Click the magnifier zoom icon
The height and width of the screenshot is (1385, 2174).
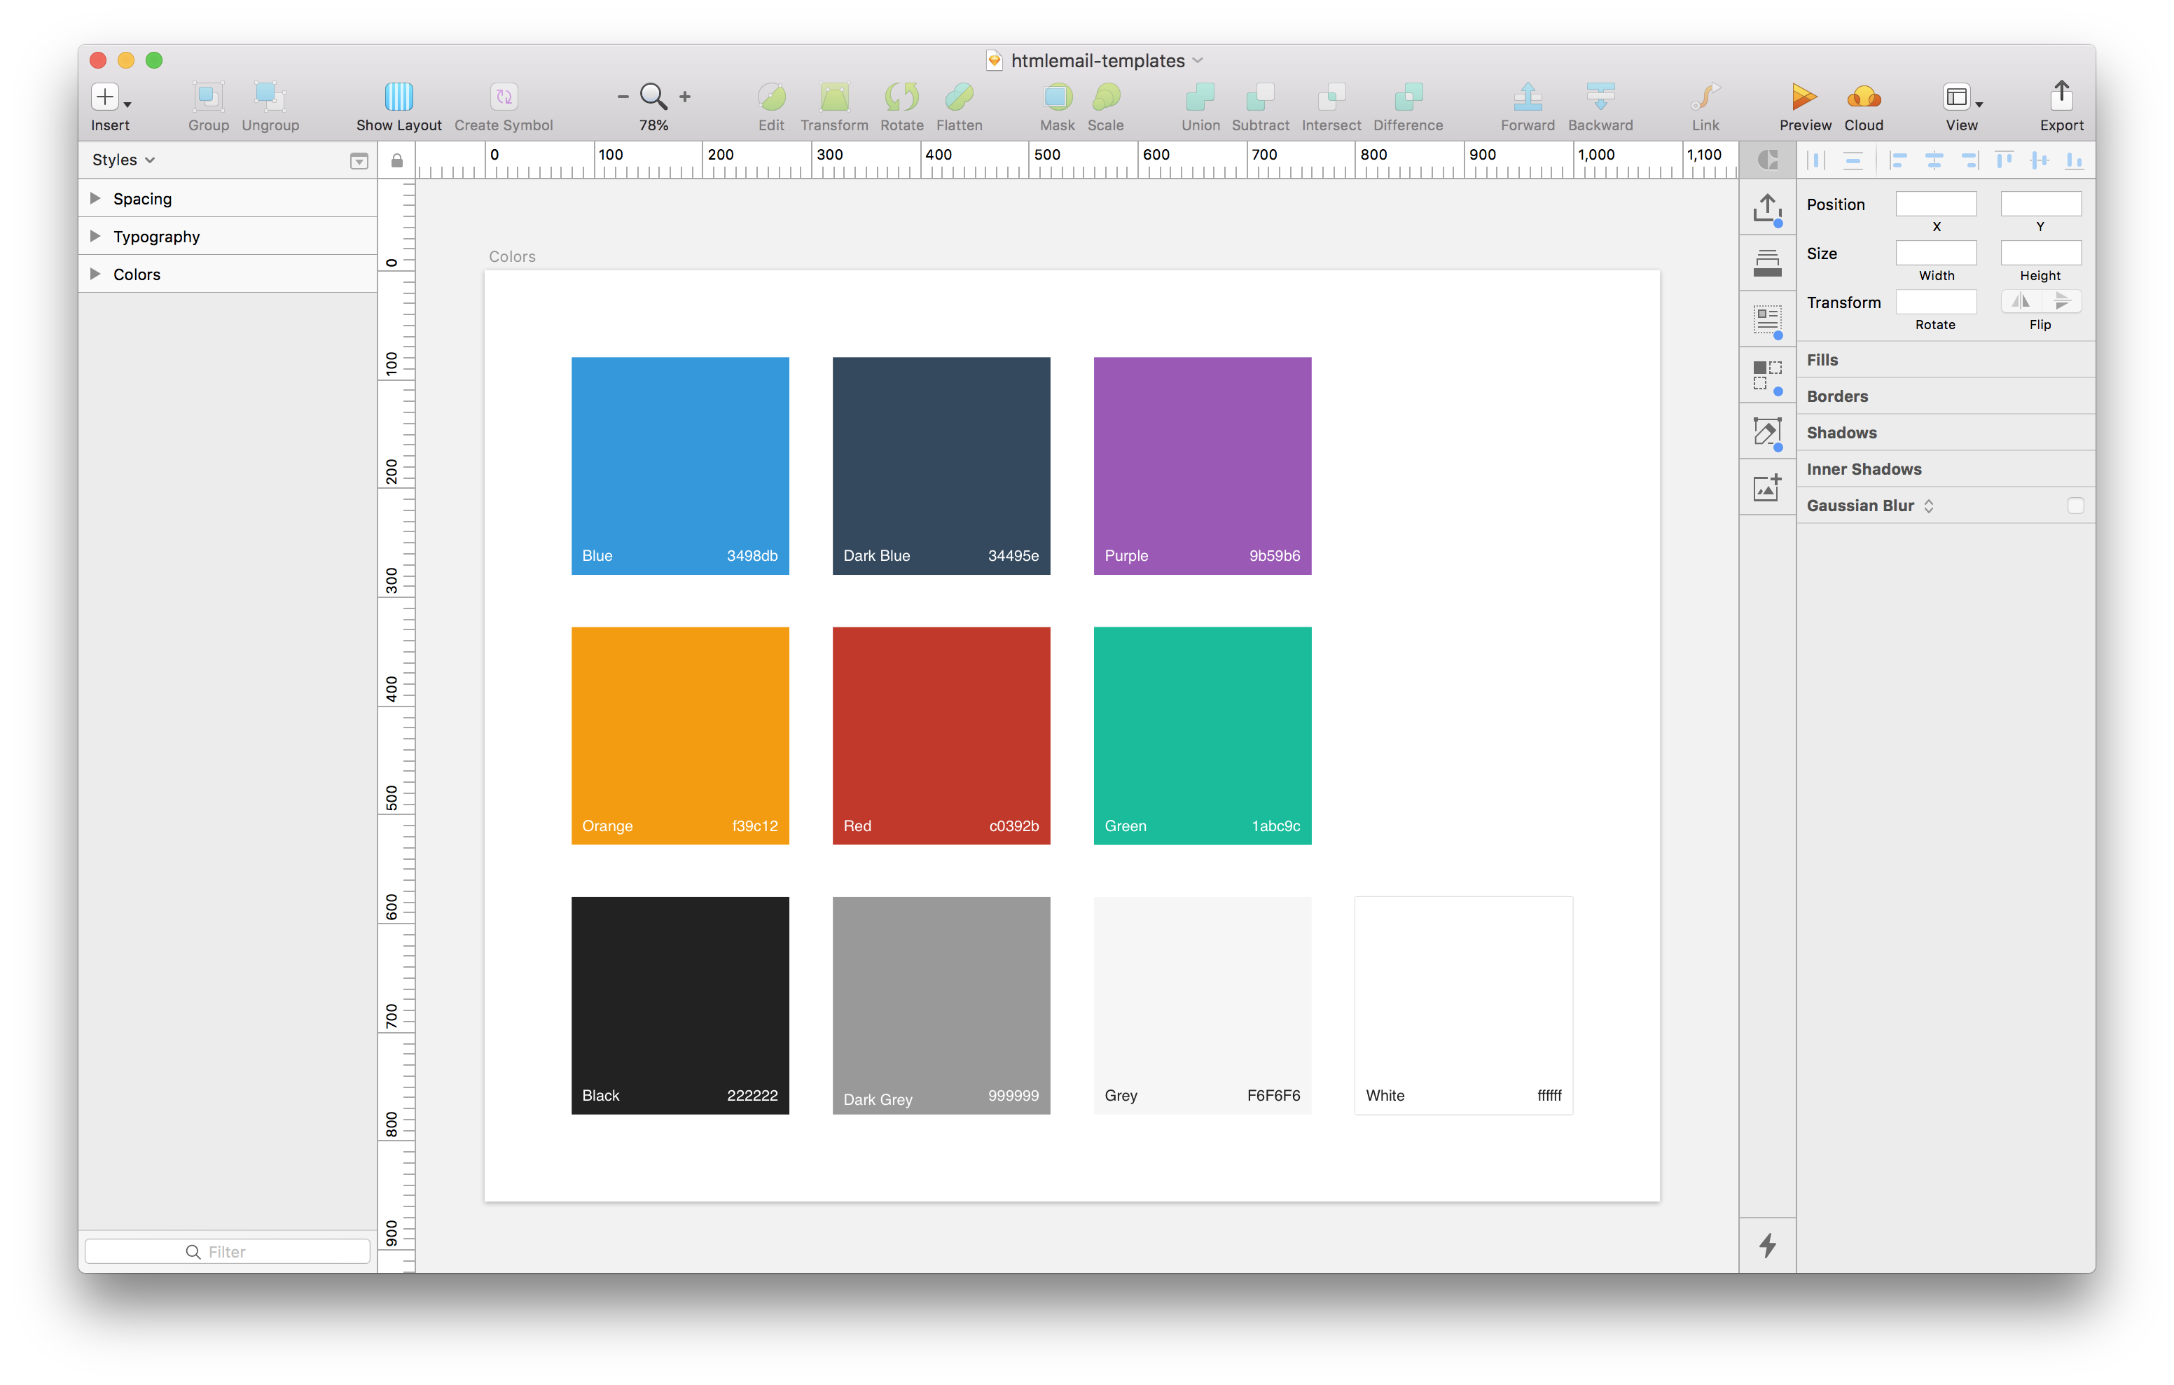coord(653,97)
